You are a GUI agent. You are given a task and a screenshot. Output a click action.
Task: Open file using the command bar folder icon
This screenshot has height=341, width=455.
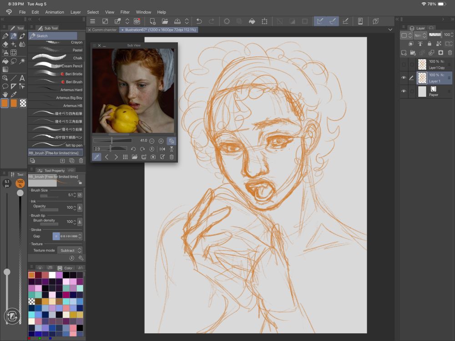[x=165, y=21]
